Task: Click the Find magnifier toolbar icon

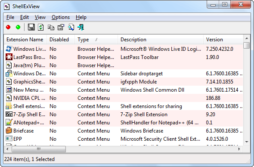Action: click(x=71, y=27)
